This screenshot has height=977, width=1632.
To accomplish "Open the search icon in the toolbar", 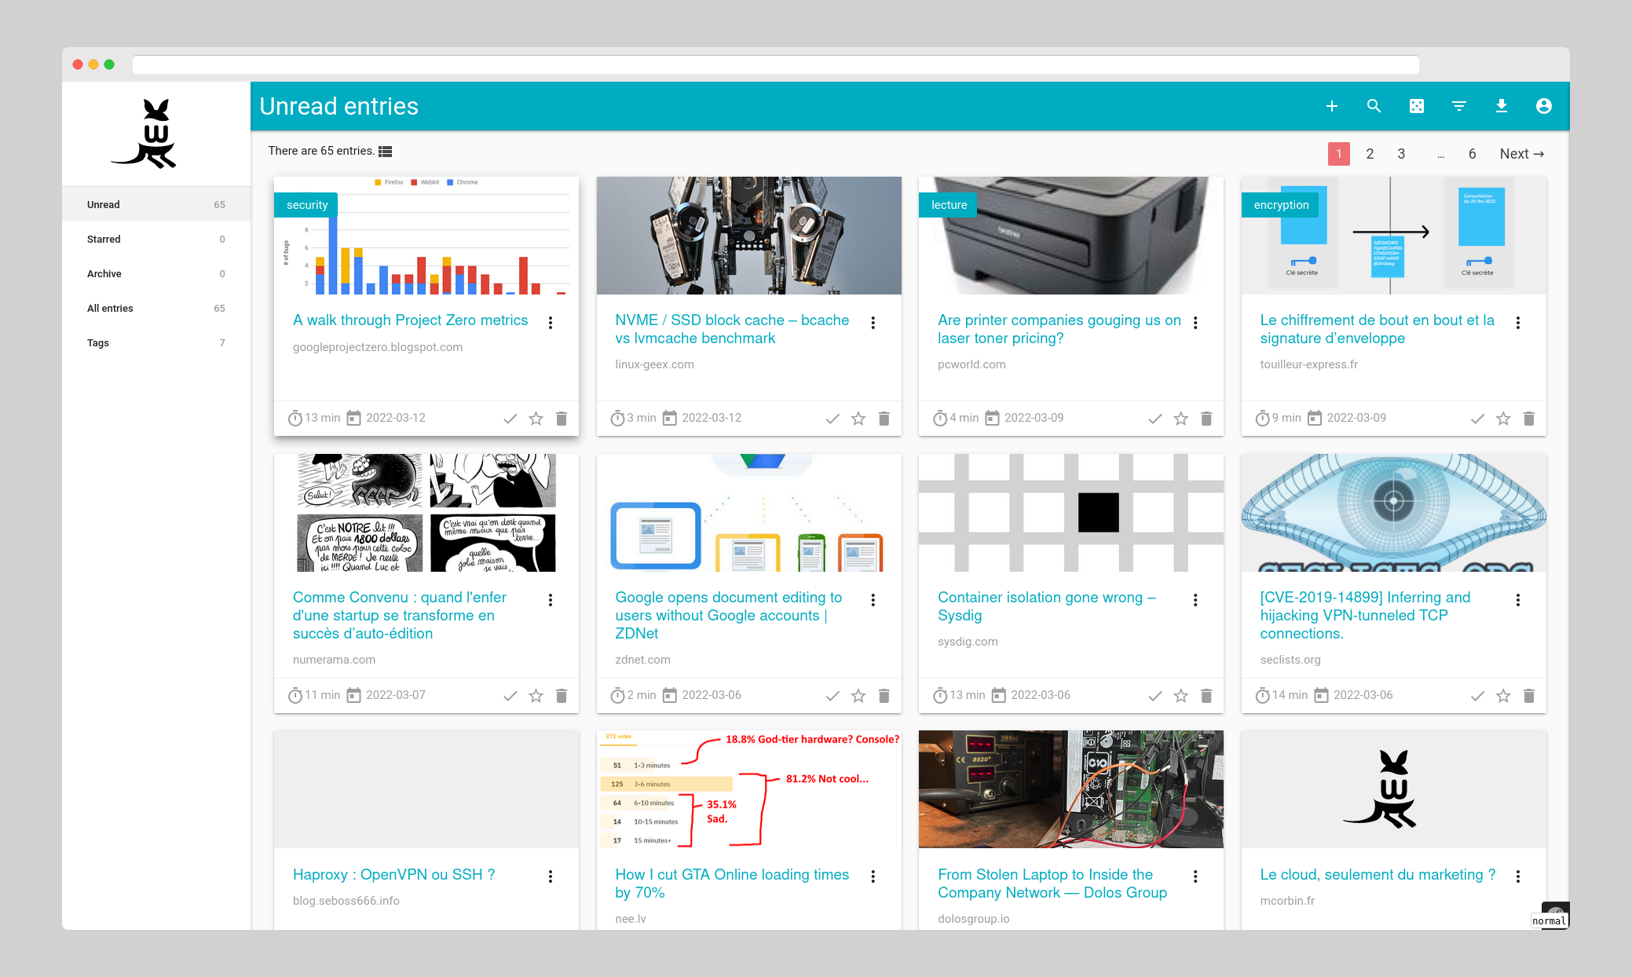I will (x=1374, y=105).
